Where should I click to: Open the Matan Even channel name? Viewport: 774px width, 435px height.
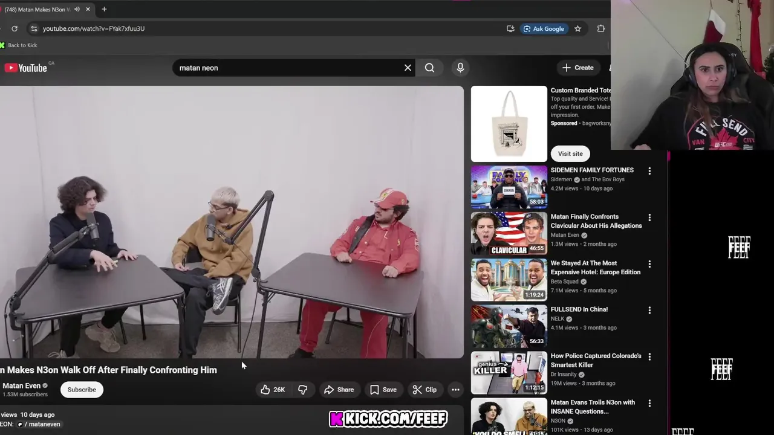pos(22,385)
